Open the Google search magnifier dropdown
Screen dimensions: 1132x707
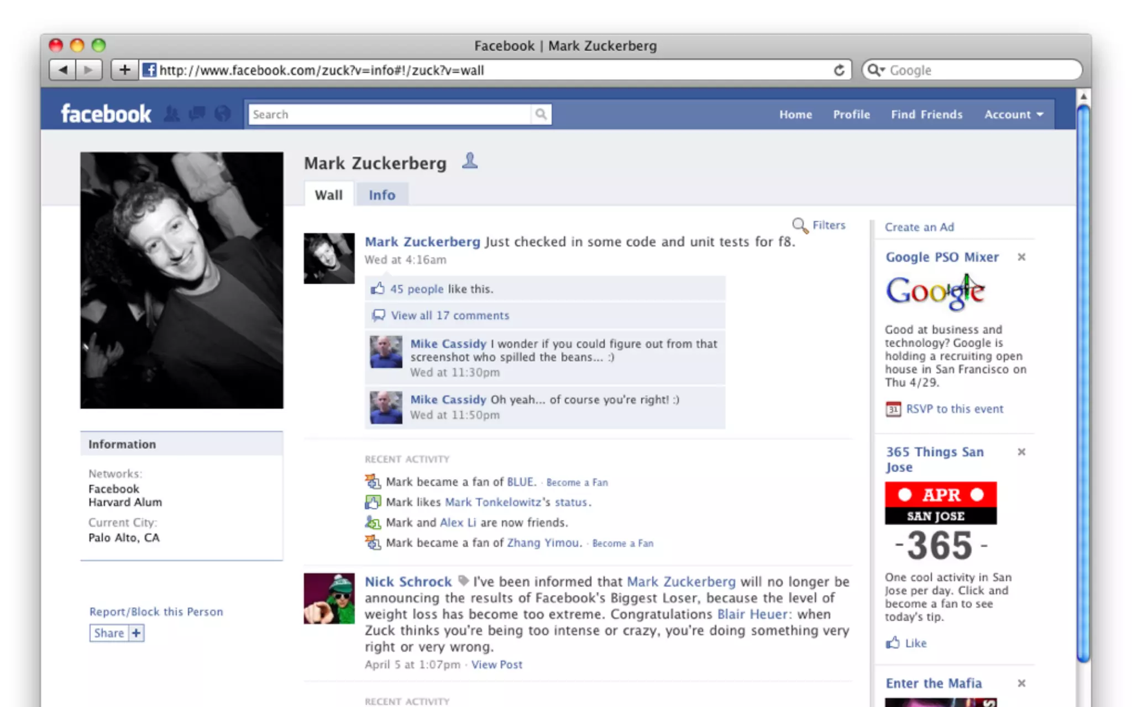pos(876,70)
